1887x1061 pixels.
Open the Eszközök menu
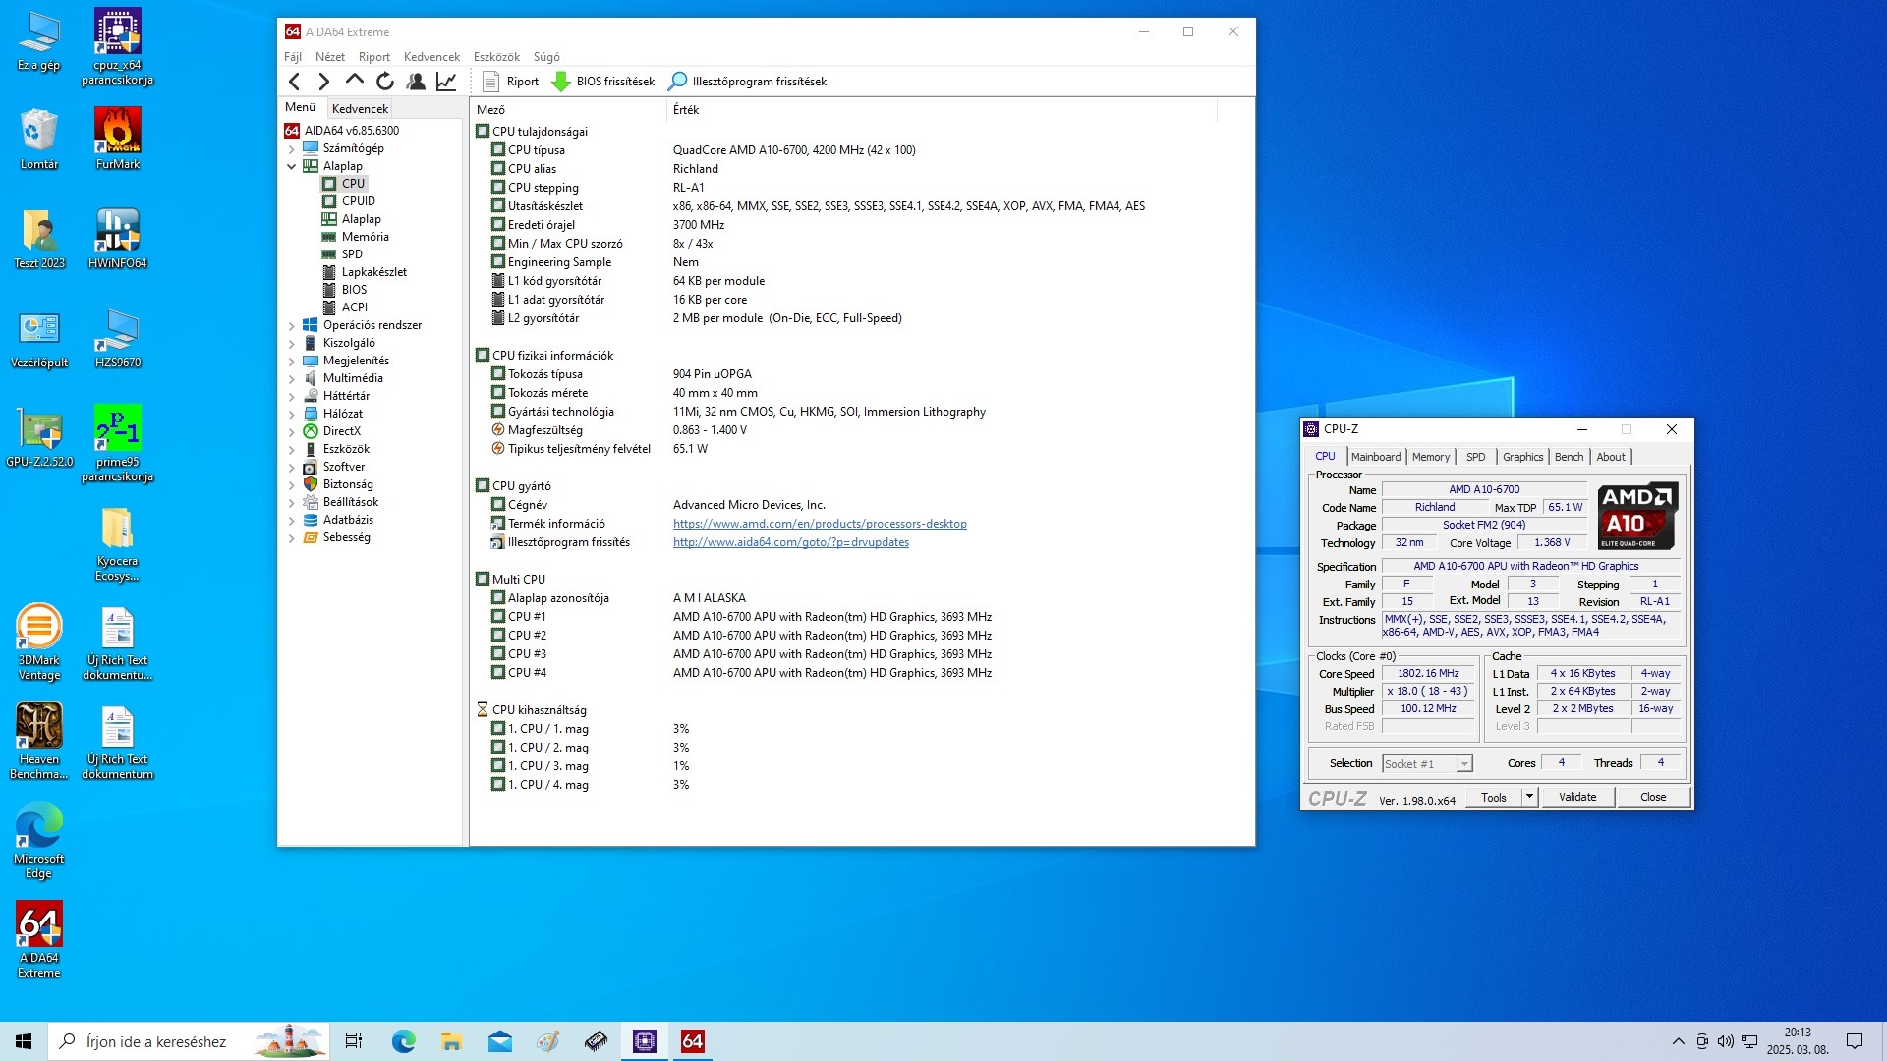pos(496,57)
